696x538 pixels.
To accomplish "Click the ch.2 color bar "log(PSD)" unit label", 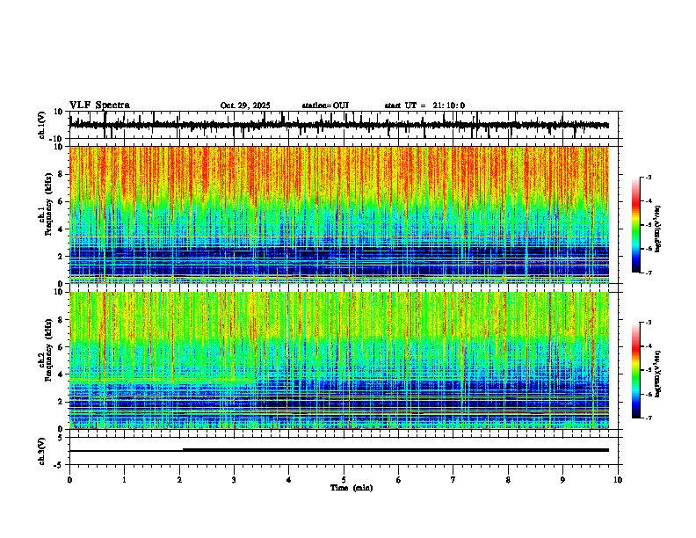I will 658,374.
